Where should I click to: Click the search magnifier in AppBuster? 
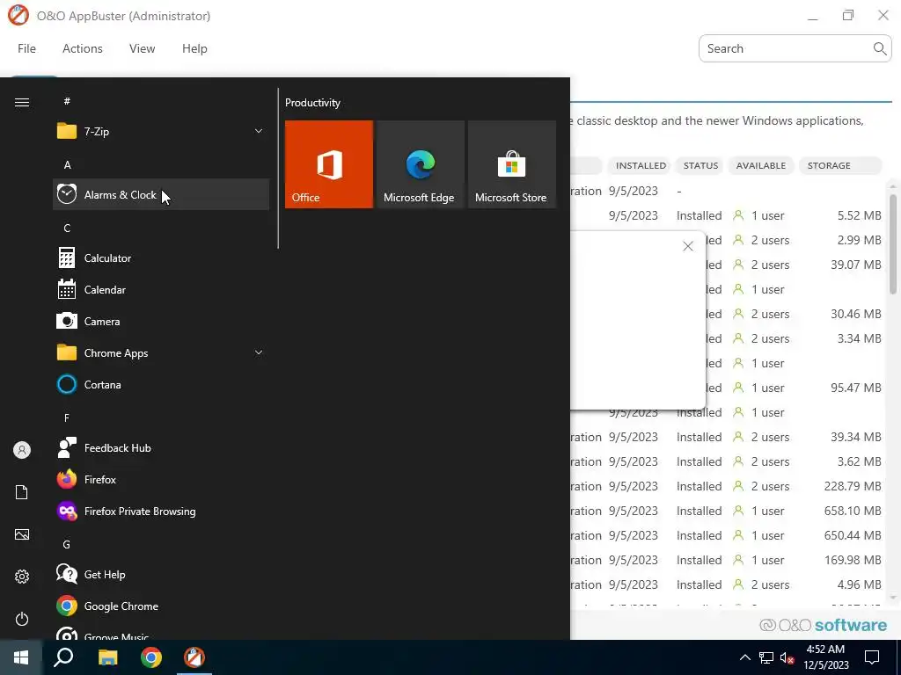[880, 49]
